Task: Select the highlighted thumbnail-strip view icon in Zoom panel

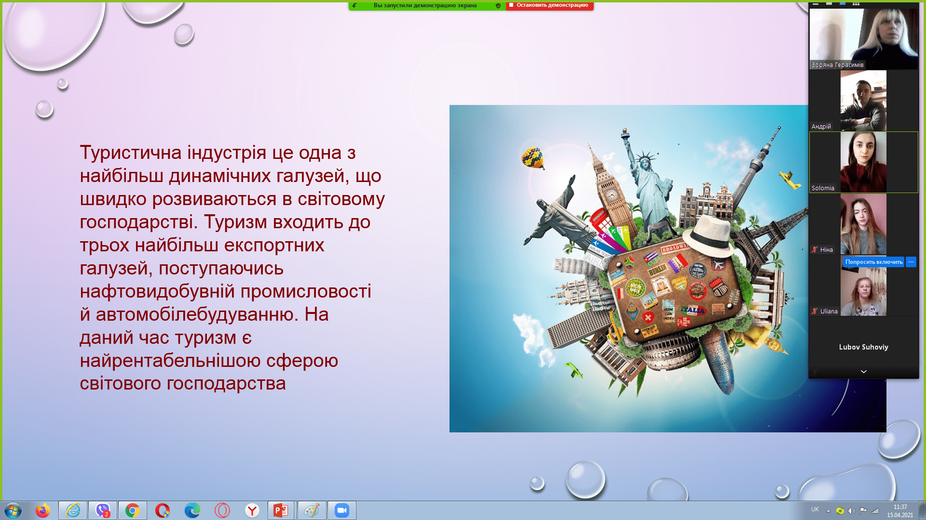Action: [x=843, y=3]
